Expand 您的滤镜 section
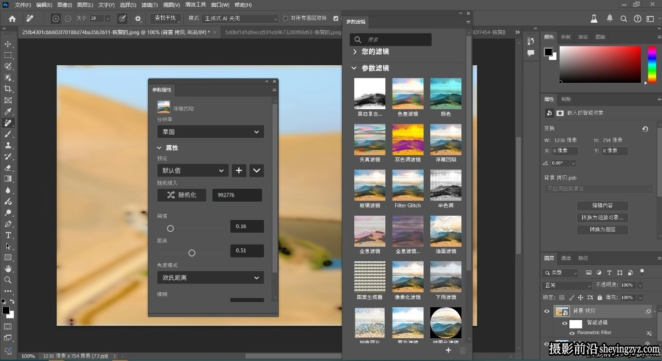The image size is (662, 361). pyautogui.click(x=355, y=52)
